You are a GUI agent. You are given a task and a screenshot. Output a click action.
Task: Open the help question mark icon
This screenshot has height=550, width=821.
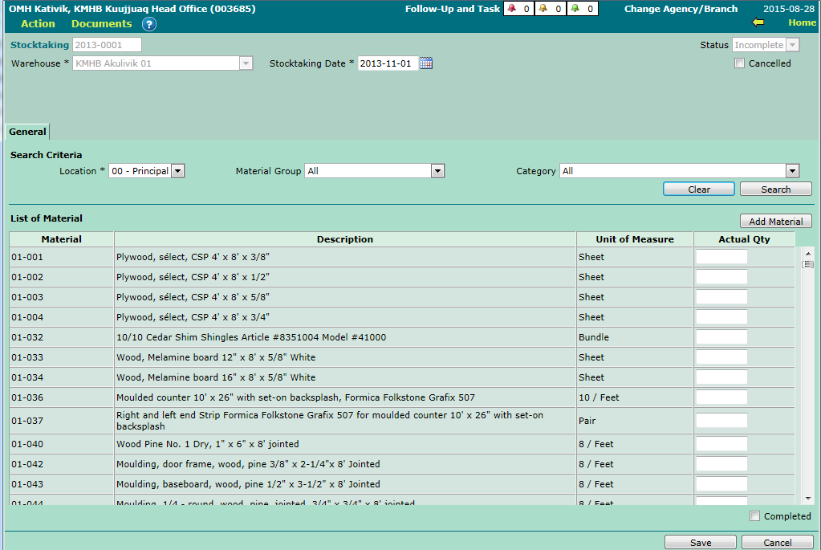tap(149, 24)
